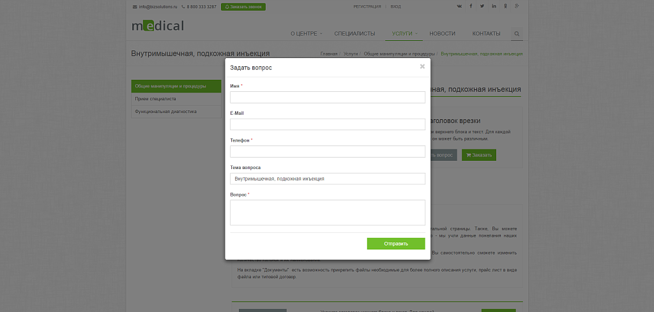Open the Twitter social icon
This screenshot has width=654, height=312.
click(482, 6)
